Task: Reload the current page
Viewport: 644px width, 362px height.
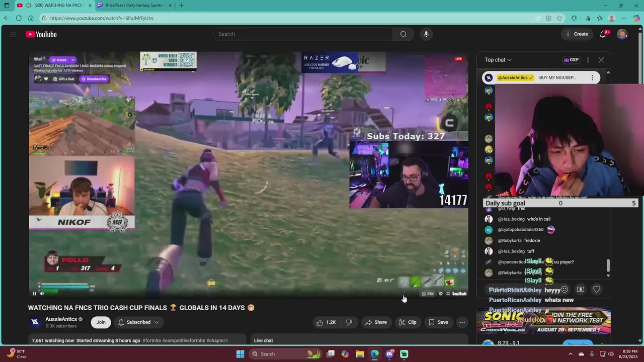Action: (x=19, y=18)
